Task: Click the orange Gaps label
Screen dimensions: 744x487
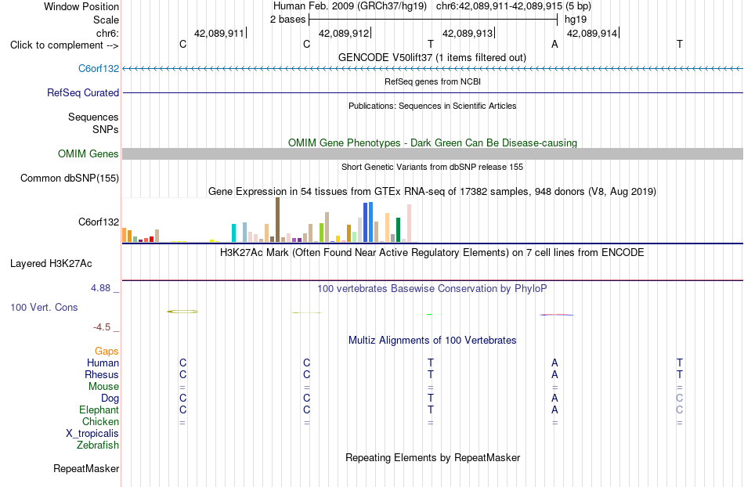Action: (107, 351)
